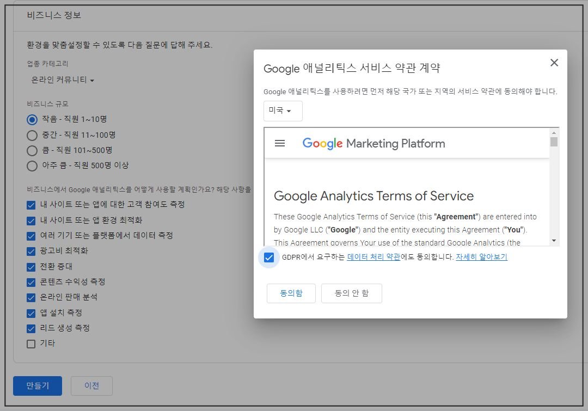Viewport: 588px width, 411px height.
Task: Click the 이전 button
Action: click(91, 385)
